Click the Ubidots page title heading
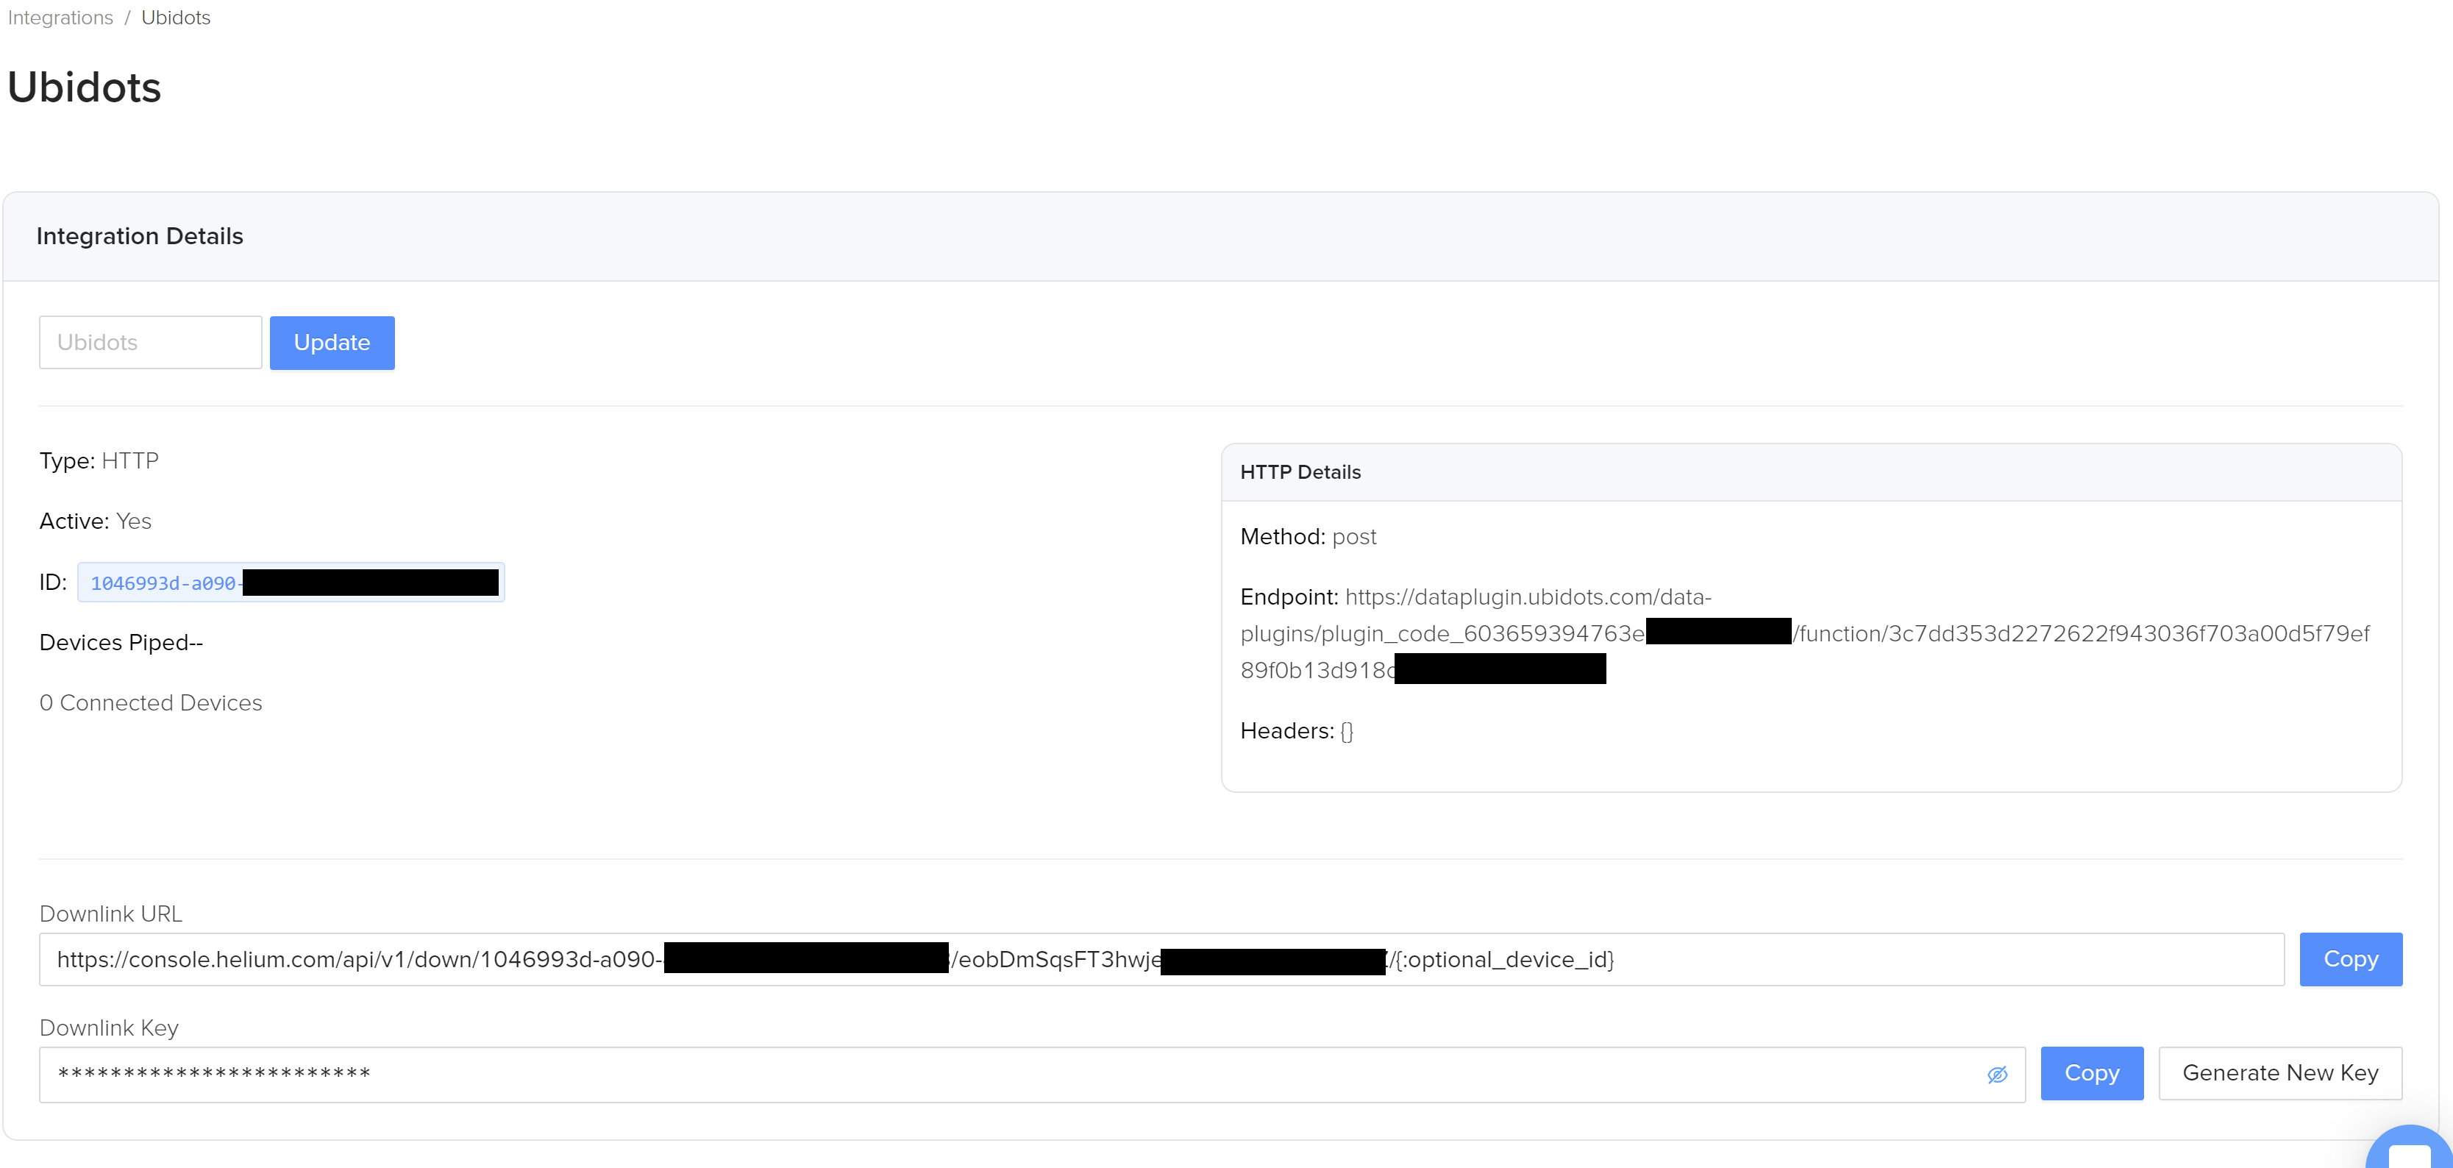Image resolution: width=2453 pixels, height=1168 pixels. click(x=84, y=88)
